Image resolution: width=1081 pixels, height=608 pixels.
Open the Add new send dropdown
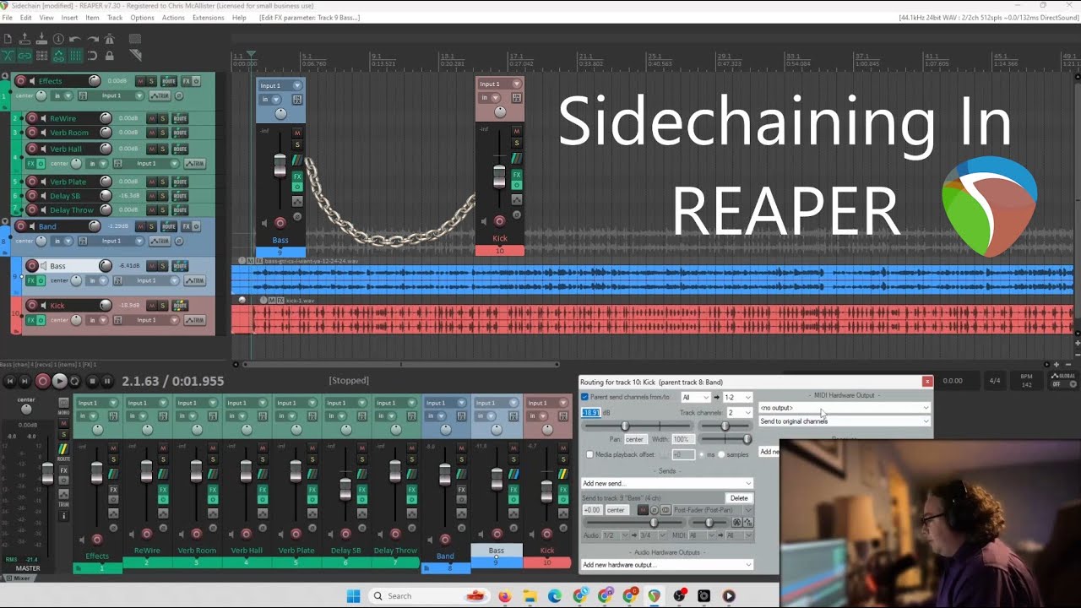click(x=667, y=484)
